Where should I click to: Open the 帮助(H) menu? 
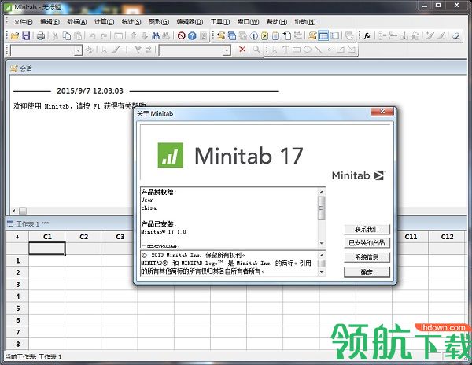tap(277, 22)
